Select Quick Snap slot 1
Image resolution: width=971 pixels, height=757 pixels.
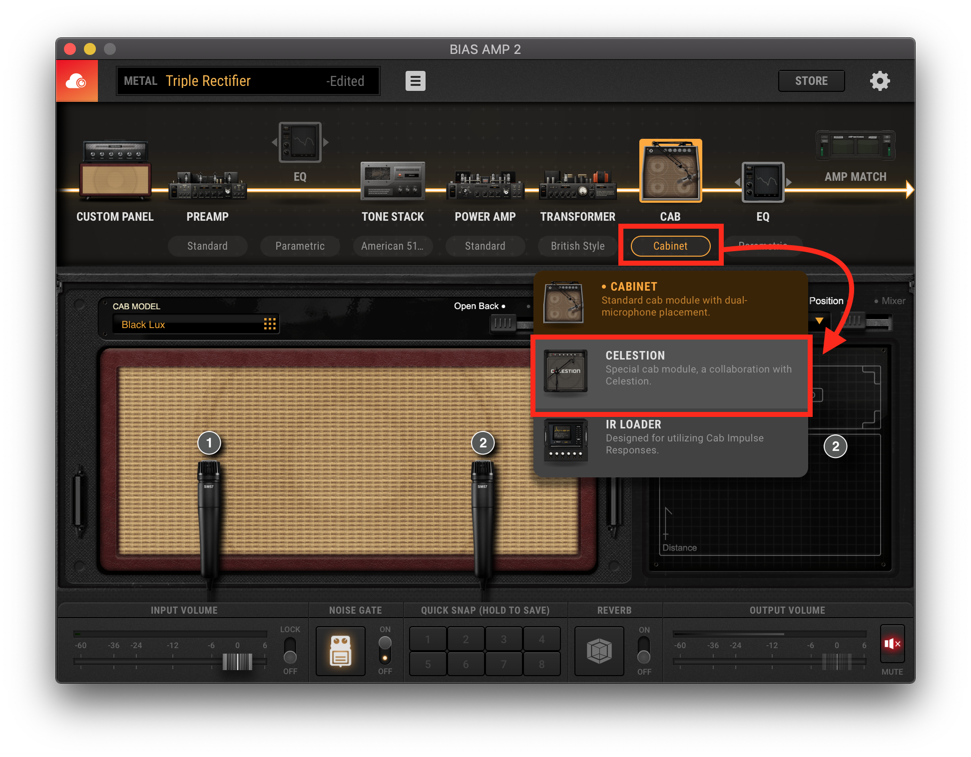428,639
